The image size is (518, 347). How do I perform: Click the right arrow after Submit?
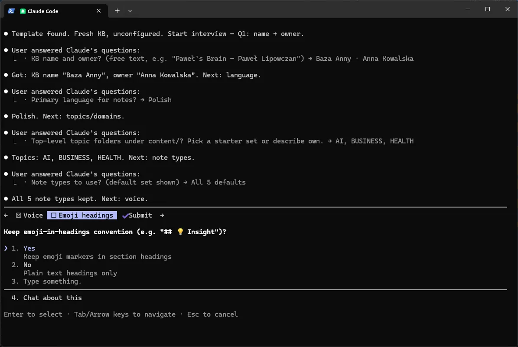tap(162, 216)
